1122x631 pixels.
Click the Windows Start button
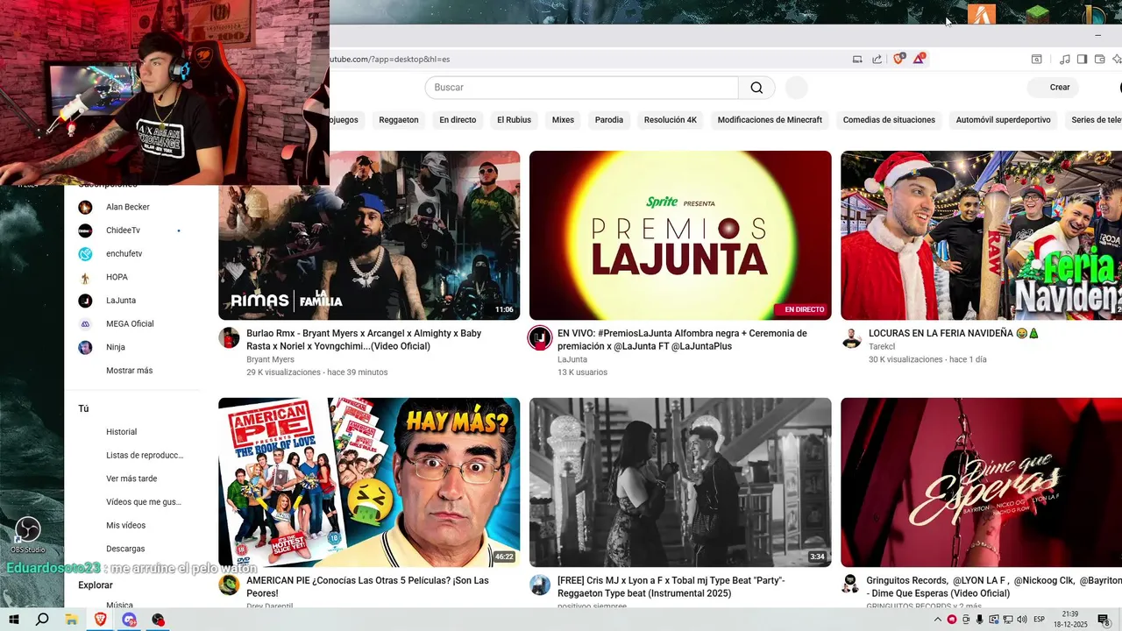[x=13, y=620]
